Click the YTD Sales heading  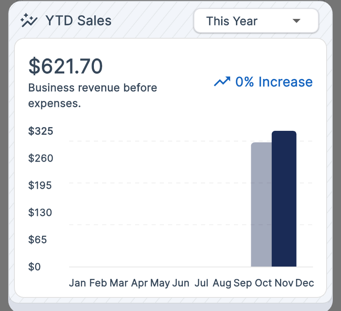[x=78, y=21]
